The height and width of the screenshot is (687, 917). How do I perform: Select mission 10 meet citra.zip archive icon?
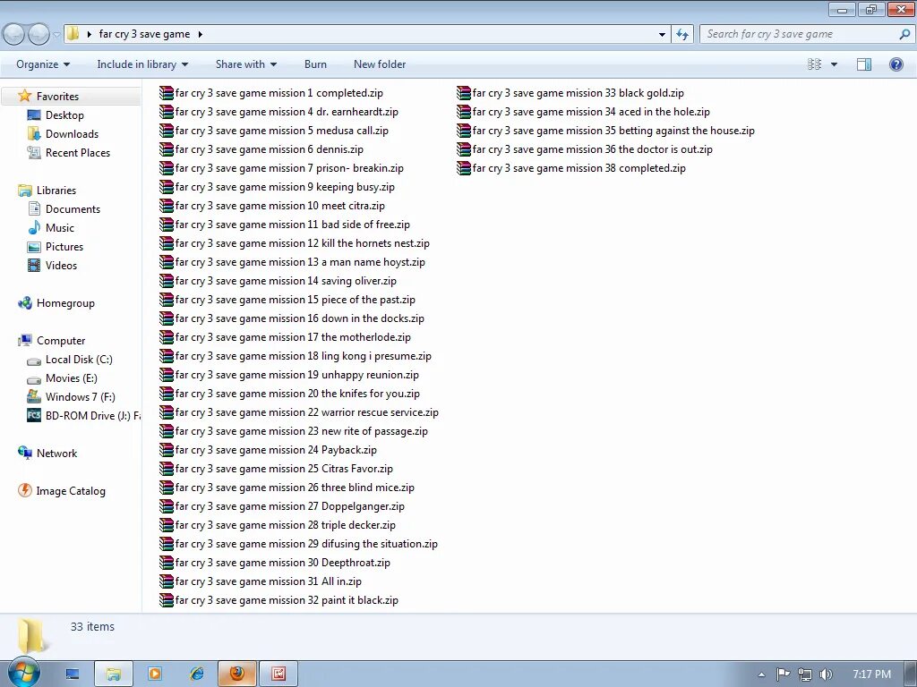[x=166, y=206]
